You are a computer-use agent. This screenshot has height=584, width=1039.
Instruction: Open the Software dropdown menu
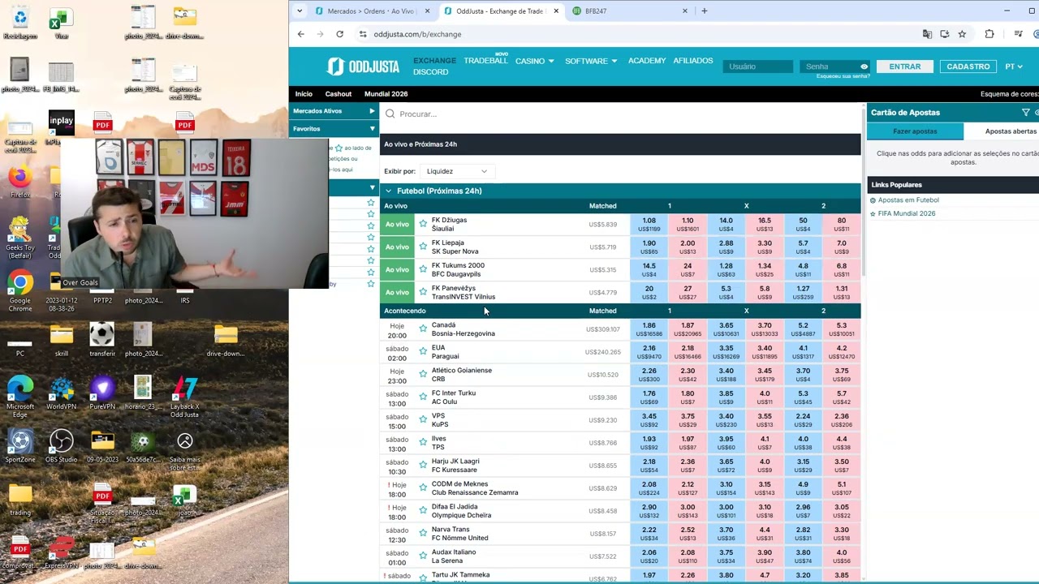[x=591, y=61]
